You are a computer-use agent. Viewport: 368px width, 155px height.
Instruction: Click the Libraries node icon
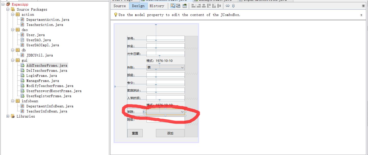[x=13, y=116]
